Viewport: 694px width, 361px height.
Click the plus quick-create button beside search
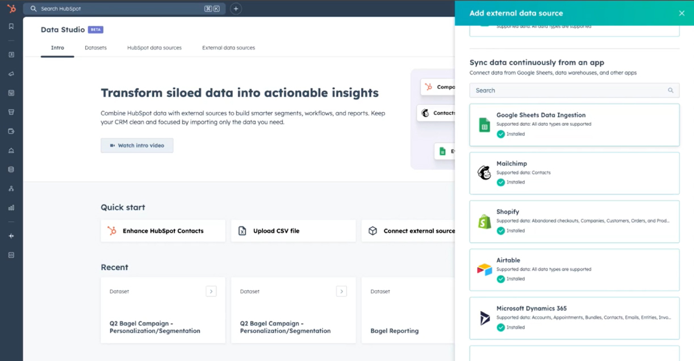(236, 9)
